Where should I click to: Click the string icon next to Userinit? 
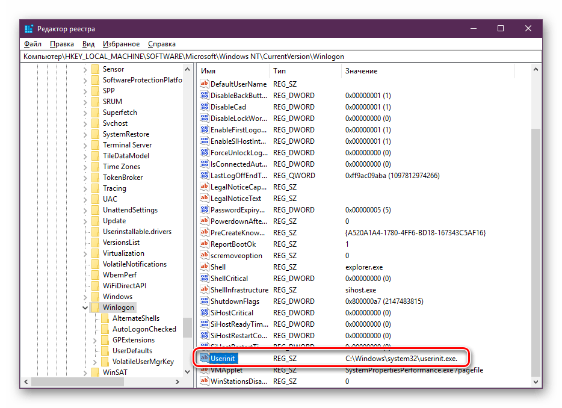coord(204,358)
